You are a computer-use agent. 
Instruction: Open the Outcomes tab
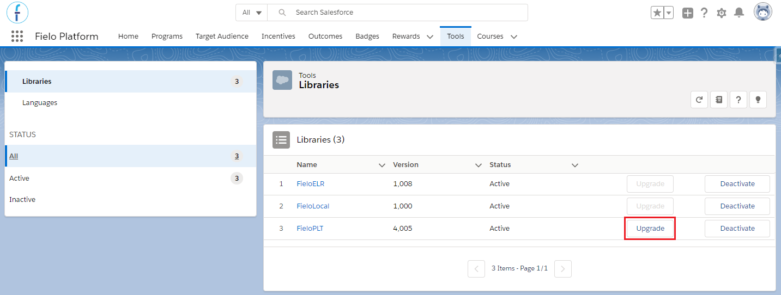(325, 36)
